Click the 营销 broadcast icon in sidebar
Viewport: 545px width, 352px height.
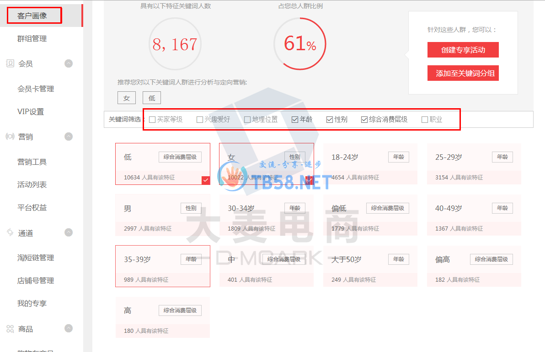point(10,137)
